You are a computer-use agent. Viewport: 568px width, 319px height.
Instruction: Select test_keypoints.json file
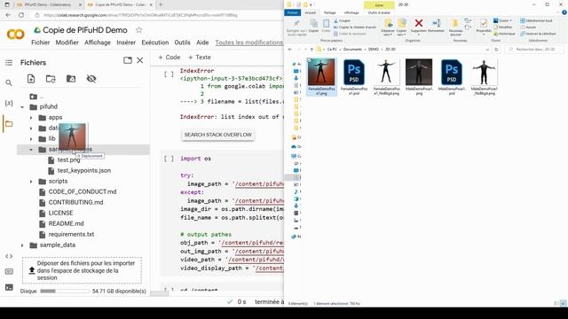point(84,170)
